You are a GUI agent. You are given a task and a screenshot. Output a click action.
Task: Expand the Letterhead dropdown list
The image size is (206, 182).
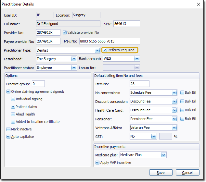click(73, 59)
